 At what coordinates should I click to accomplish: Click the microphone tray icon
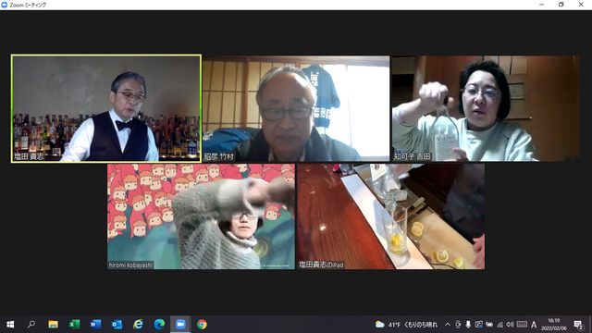(x=468, y=325)
